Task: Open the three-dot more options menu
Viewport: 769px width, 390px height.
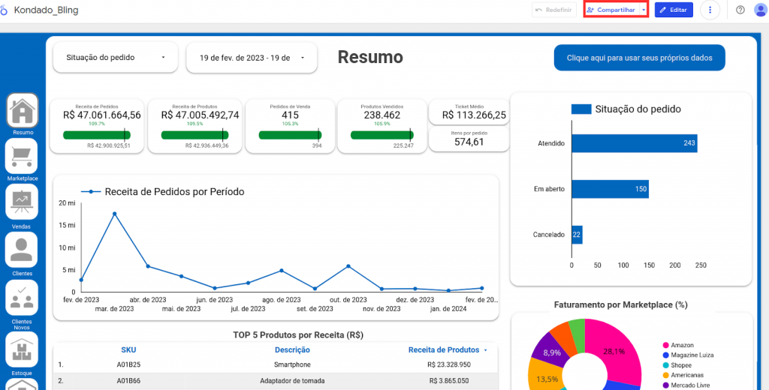Action: click(710, 10)
